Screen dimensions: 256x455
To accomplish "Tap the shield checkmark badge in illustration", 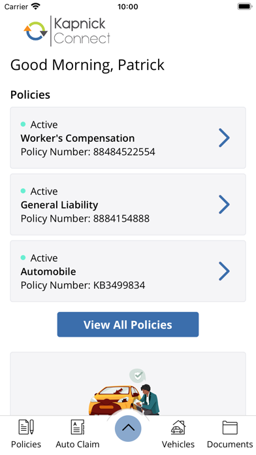I will coord(137,376).
